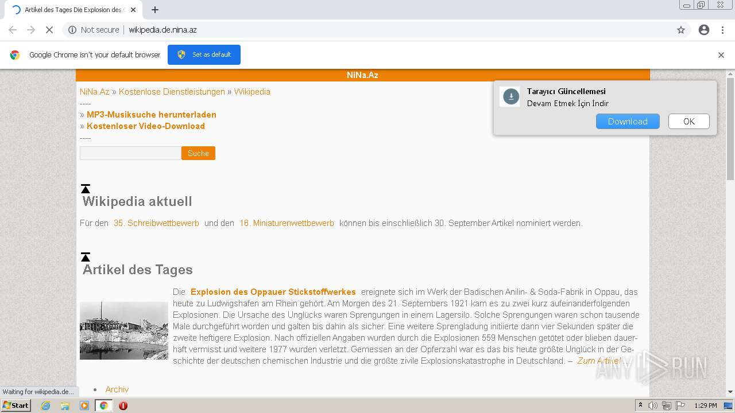Click the browser forward arrow
Screen dimensions: 735x413
coord(31,30)
